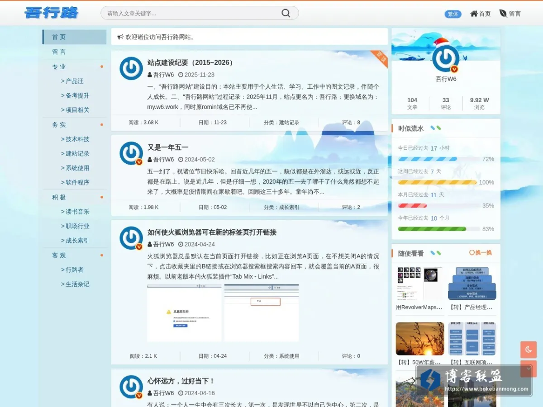
Task: Click category link 分类：成长索引
Action: click(281, 207)
